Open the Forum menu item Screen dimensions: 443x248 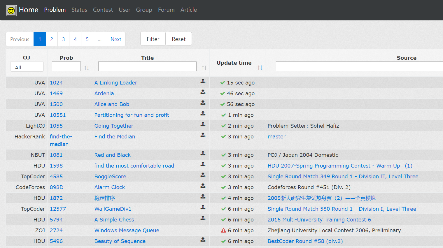[166, 10]
